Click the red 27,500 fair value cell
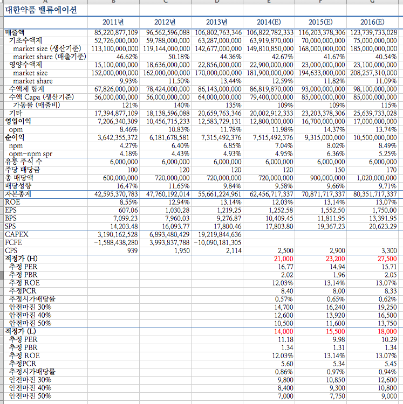403x404 pixels. click(x=387, y=259)
